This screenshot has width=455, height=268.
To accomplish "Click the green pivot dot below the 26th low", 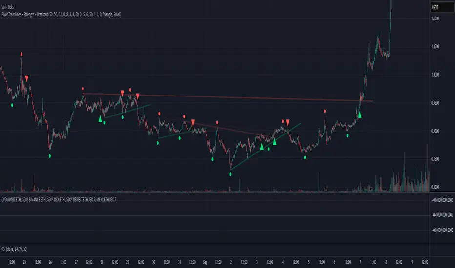I will (50, 156).
